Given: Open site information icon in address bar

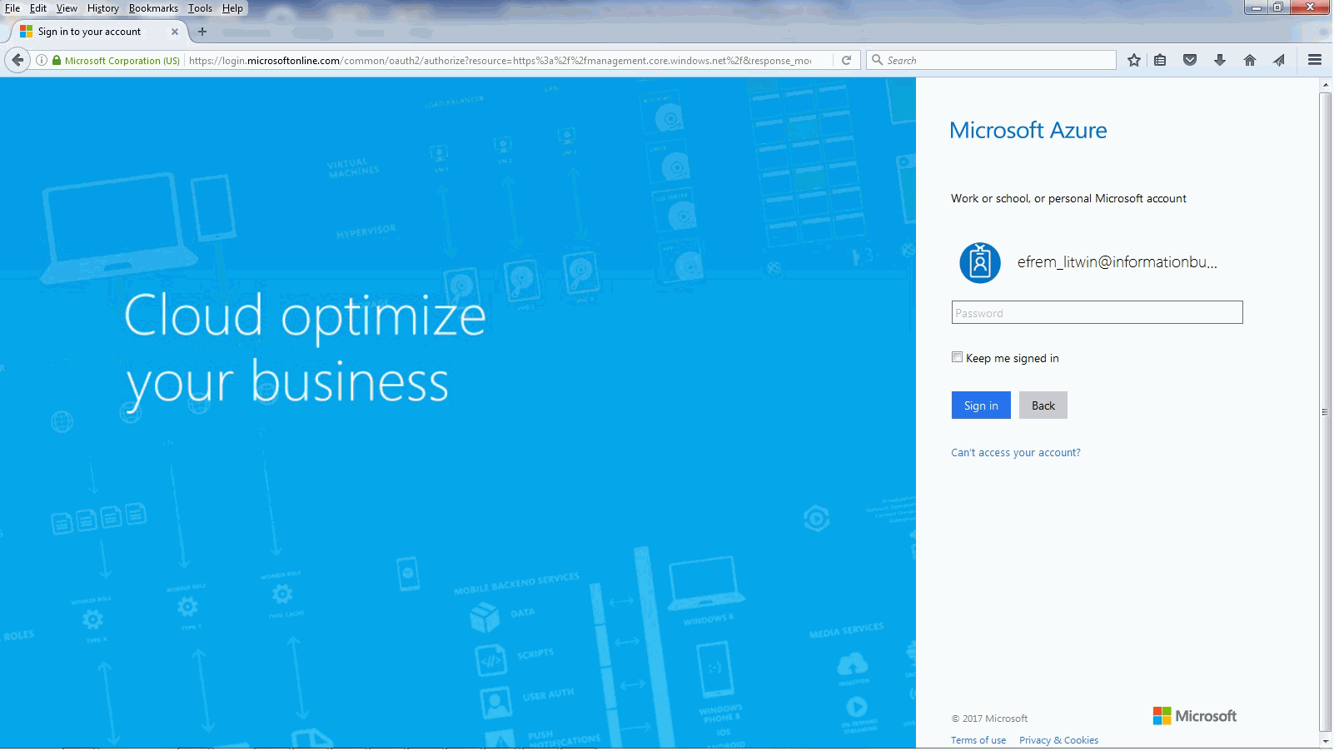Looking at the screenshot, I should 42,60.
